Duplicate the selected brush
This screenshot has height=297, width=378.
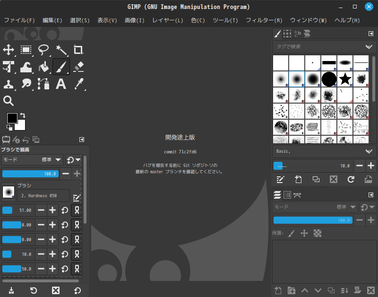tap(316, 179)
